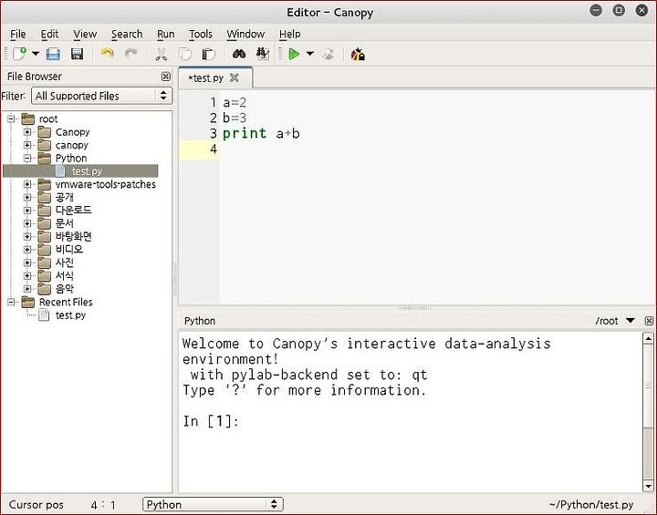Screen dimensions: 657x515
Task: Click the Paste clipboard icon
Action: [x=208, y=54]
